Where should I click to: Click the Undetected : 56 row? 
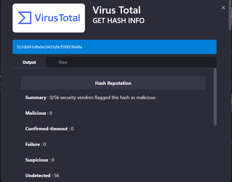[113, 175]
